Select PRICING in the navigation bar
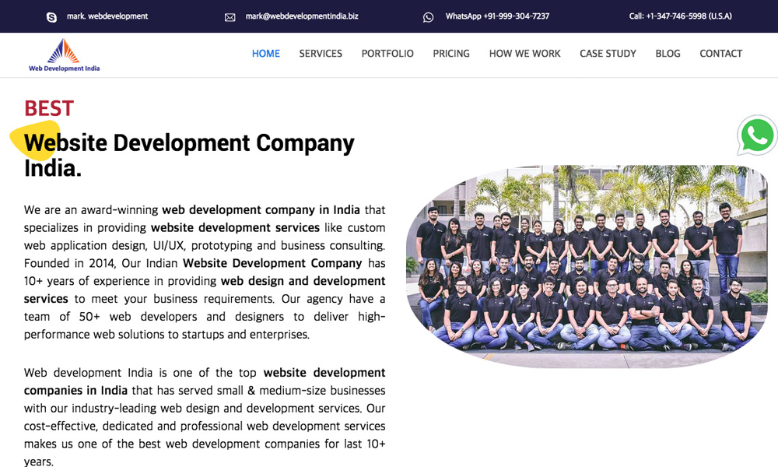The image size is (778, 467). pos(451,54)
